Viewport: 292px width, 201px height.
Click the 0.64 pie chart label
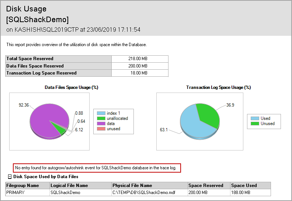81,121
